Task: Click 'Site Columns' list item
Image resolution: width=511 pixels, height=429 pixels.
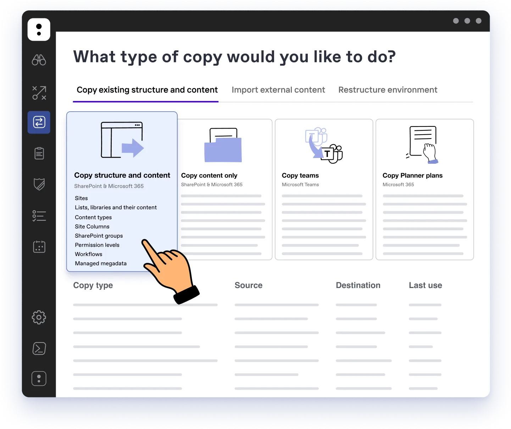Action: [92, 227]
